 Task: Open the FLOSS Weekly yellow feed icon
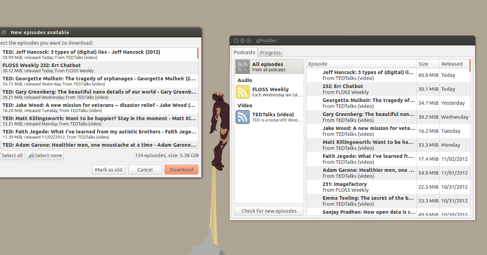(x=243, y=92)
